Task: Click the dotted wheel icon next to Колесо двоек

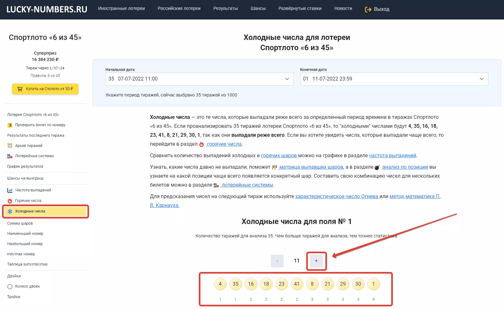Action: pos(10,287)
